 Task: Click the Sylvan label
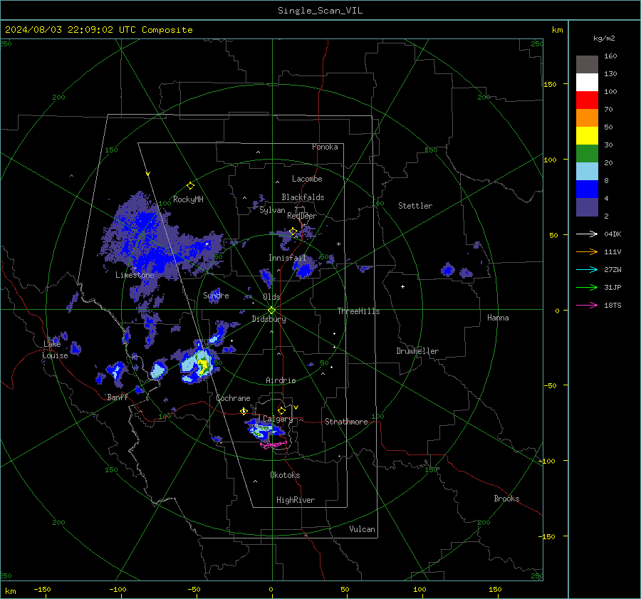pos(272,210)
